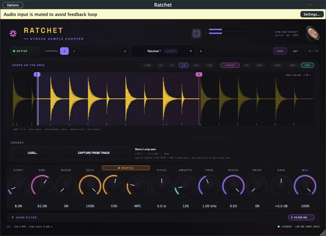Click the E end marker handle
Image resolution: width=326 pixels, height=236 pixels.
pyautogui.click(x=199, y=74)
